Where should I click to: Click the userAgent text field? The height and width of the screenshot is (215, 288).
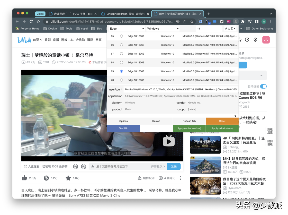tap(180, 90)
